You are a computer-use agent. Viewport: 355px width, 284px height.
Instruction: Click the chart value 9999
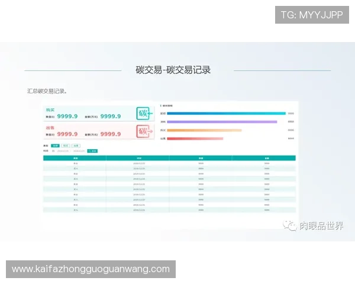[x=291, y=114]
